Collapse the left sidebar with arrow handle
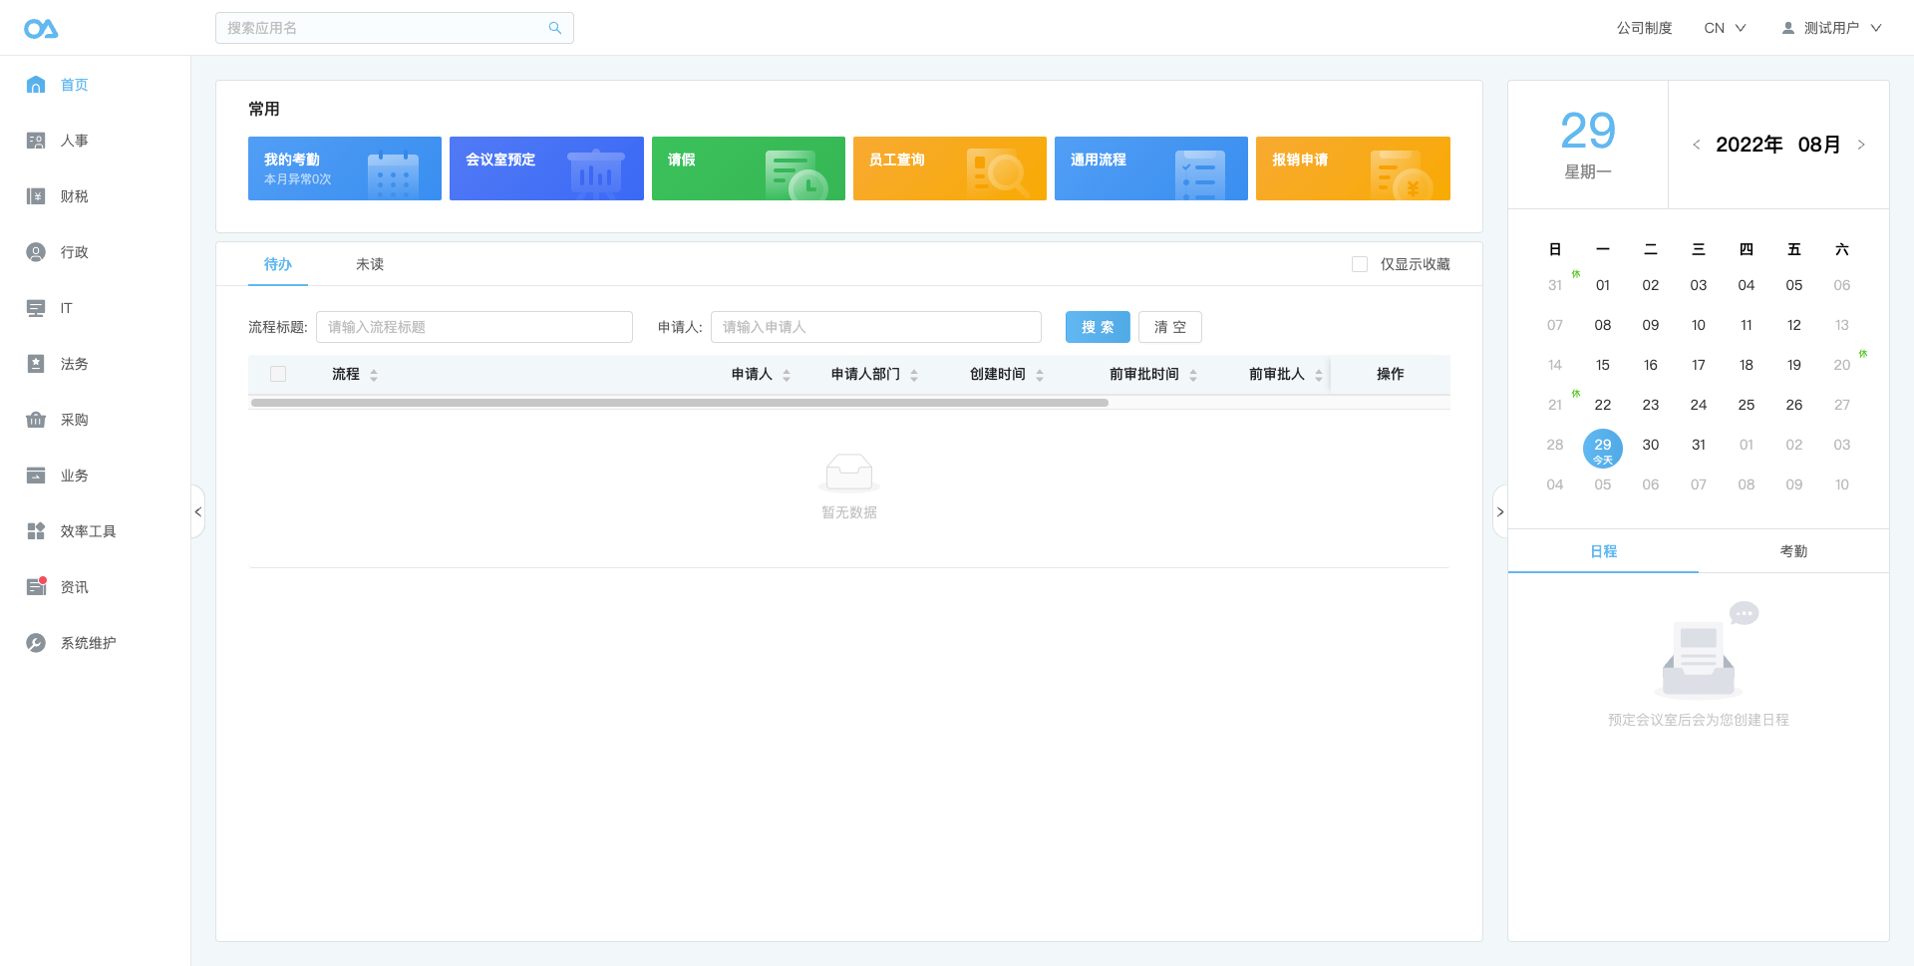Image resolution: width=1914 pixels, height=966 pixels. coord(197,511)
